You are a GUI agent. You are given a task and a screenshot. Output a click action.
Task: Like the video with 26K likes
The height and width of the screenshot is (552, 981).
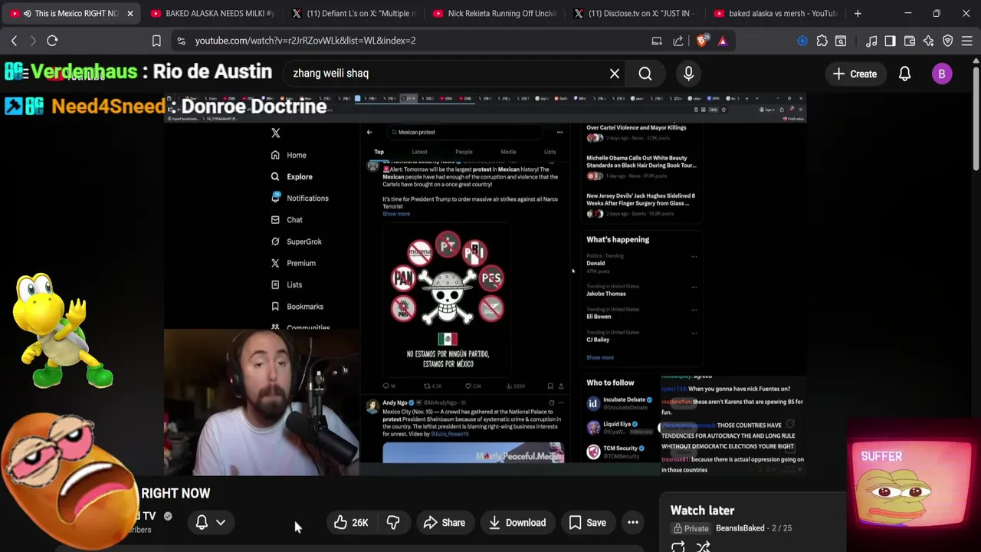351,523
